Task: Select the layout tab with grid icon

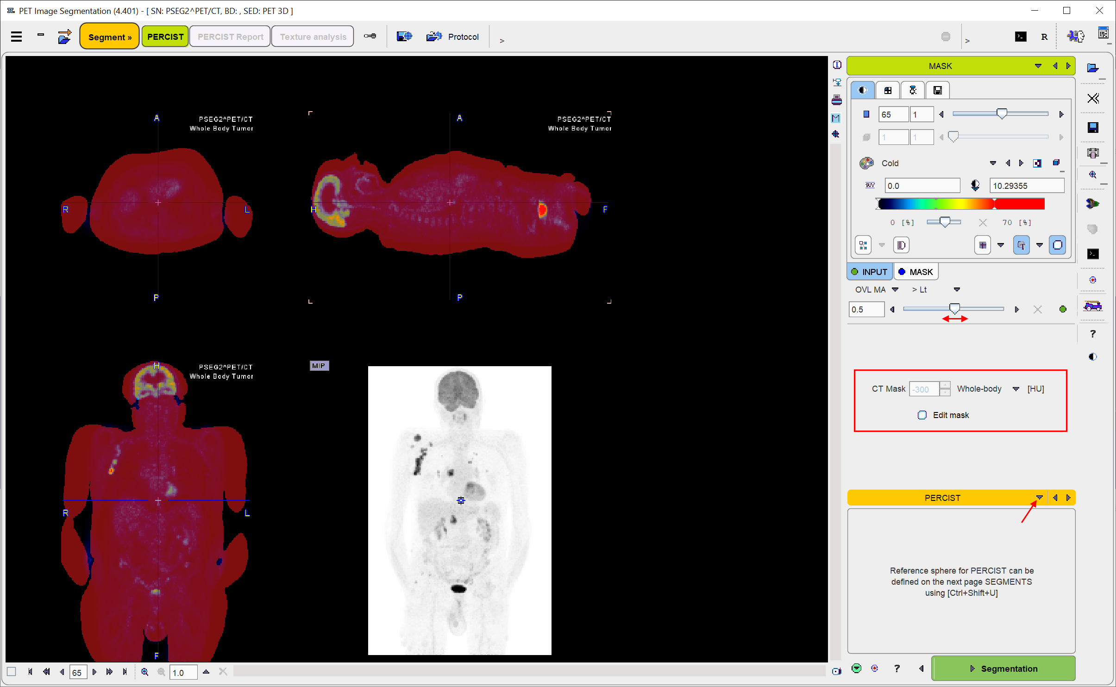Action: coord(888,90)
